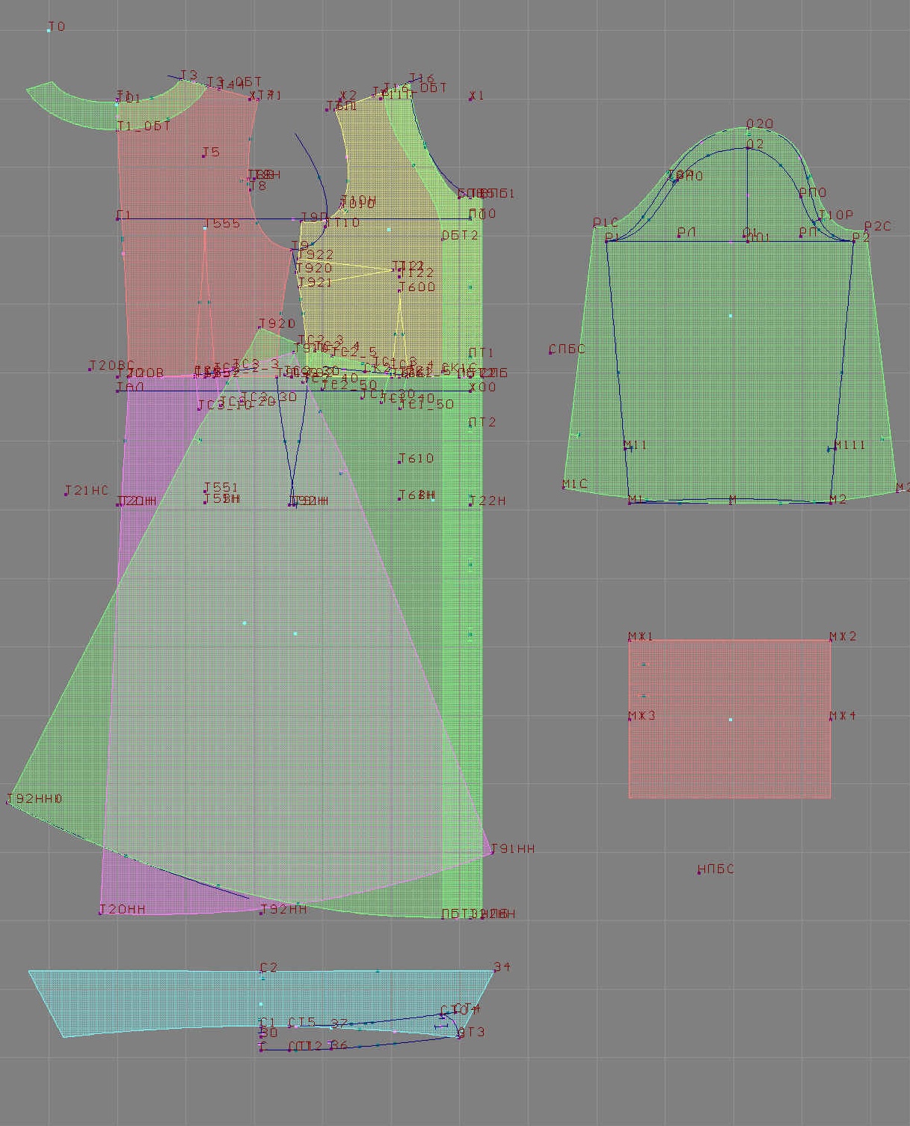Image resolution: width=910 pixels, height=1126 pixels.
Task: Select point P1C on the sleeve edge
Action: (x=595, y=226)
